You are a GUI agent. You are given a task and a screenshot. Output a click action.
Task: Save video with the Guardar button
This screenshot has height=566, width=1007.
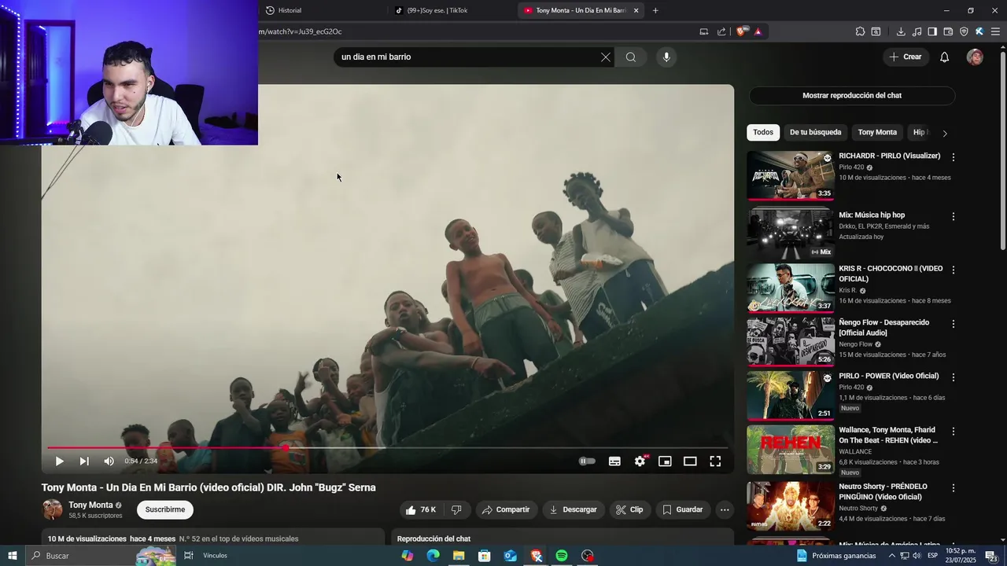[683, 509]
